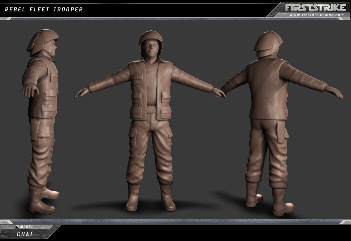Click the CHAI author name

coord(25,234)
